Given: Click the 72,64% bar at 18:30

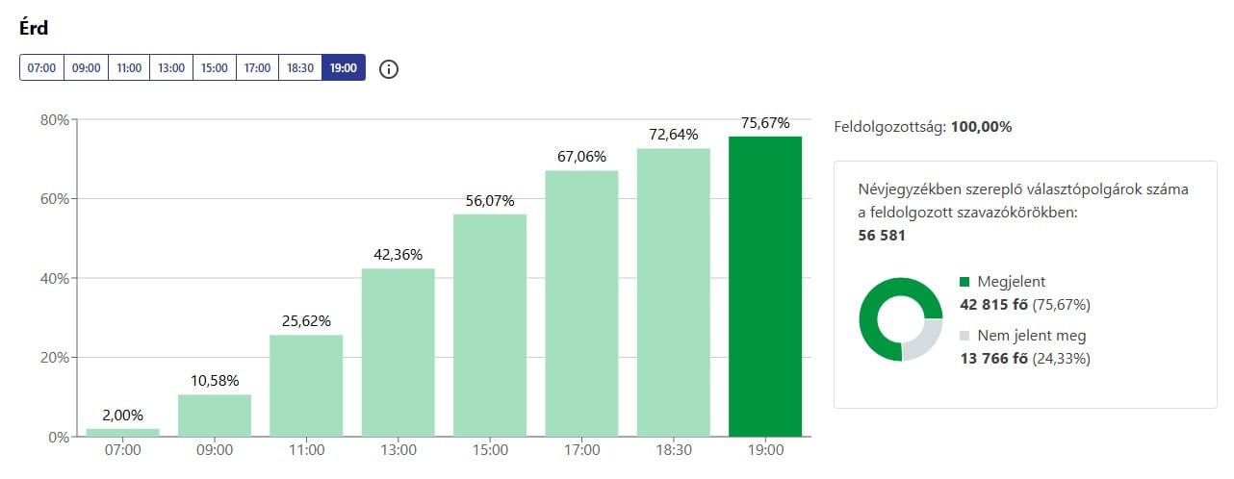Looking at the screenshot, I should click(674, 292).
